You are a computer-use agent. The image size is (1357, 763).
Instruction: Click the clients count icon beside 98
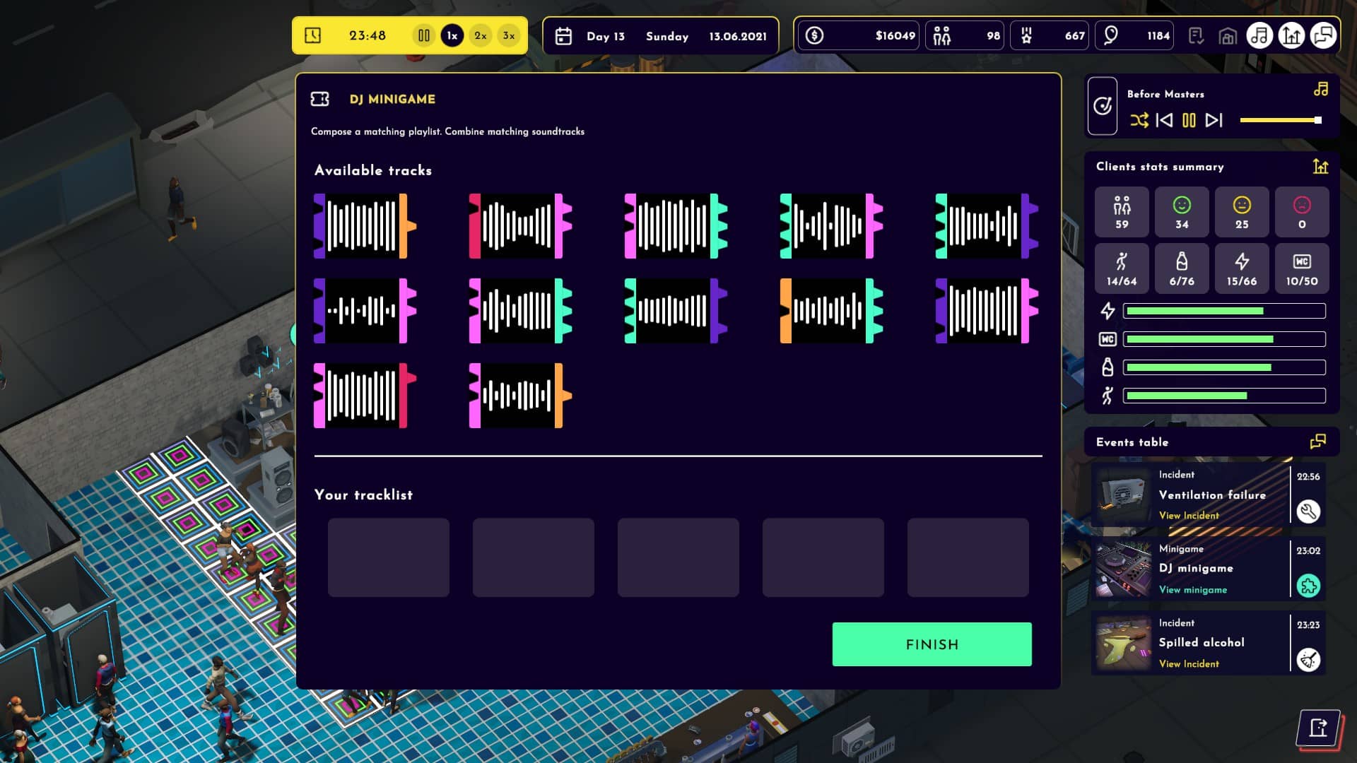pos(942,35)
